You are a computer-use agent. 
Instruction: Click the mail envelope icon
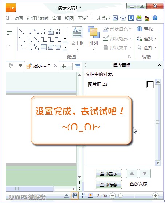(x=139, y=18)
